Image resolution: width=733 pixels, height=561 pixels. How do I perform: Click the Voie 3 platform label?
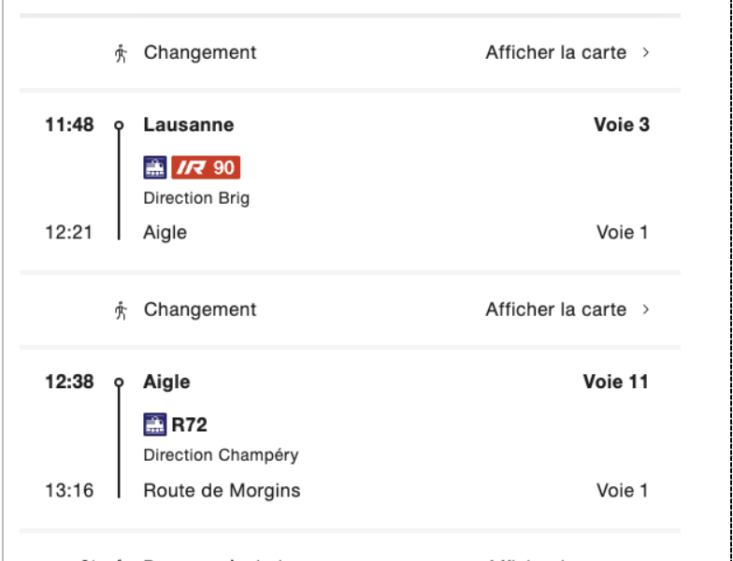pyautogui.click(x=621, y=125)
